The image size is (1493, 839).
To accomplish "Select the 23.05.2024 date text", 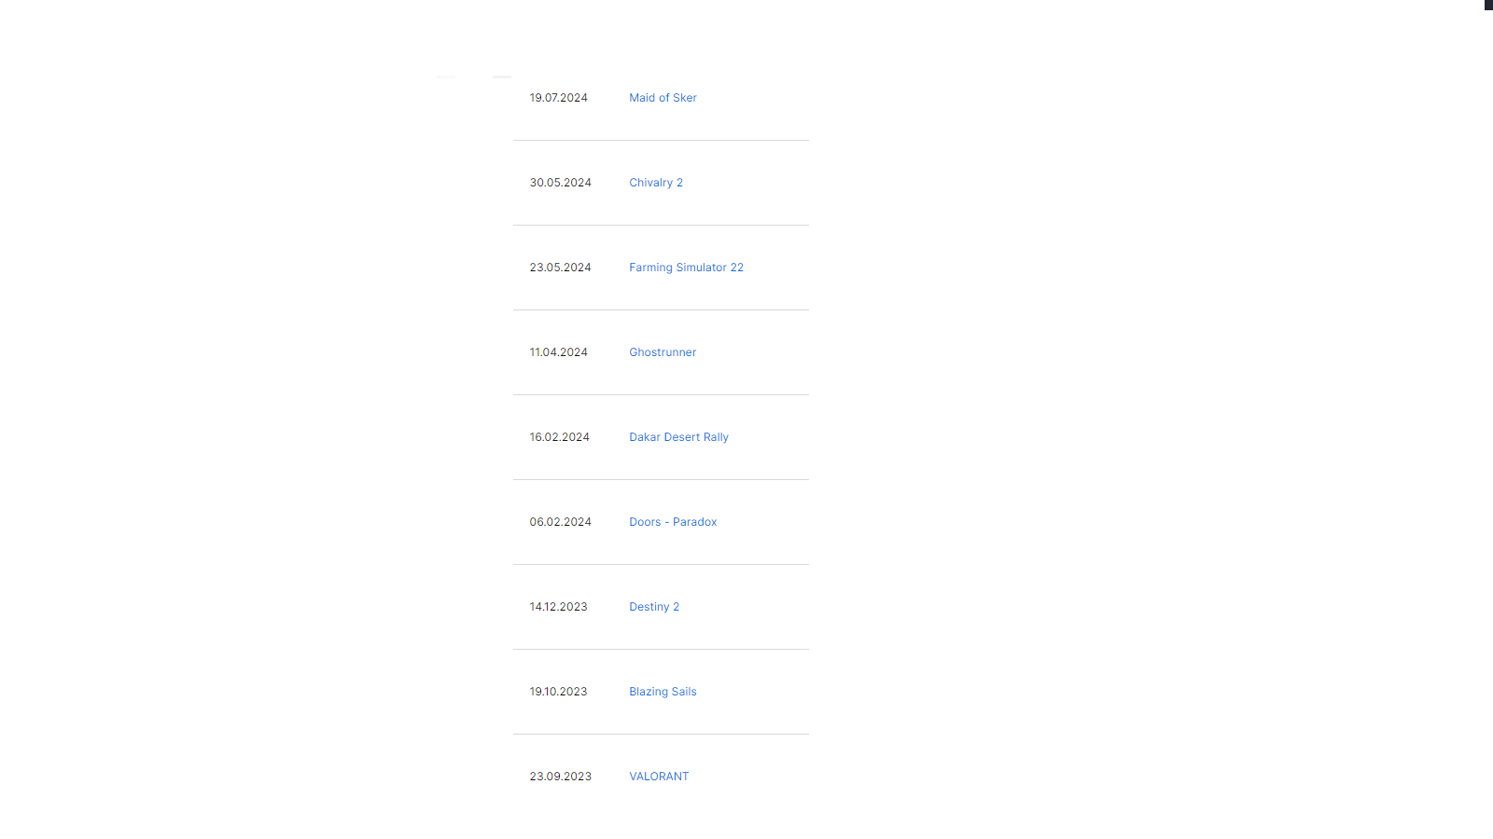I will pyautogui.click(x=561, y=268).
